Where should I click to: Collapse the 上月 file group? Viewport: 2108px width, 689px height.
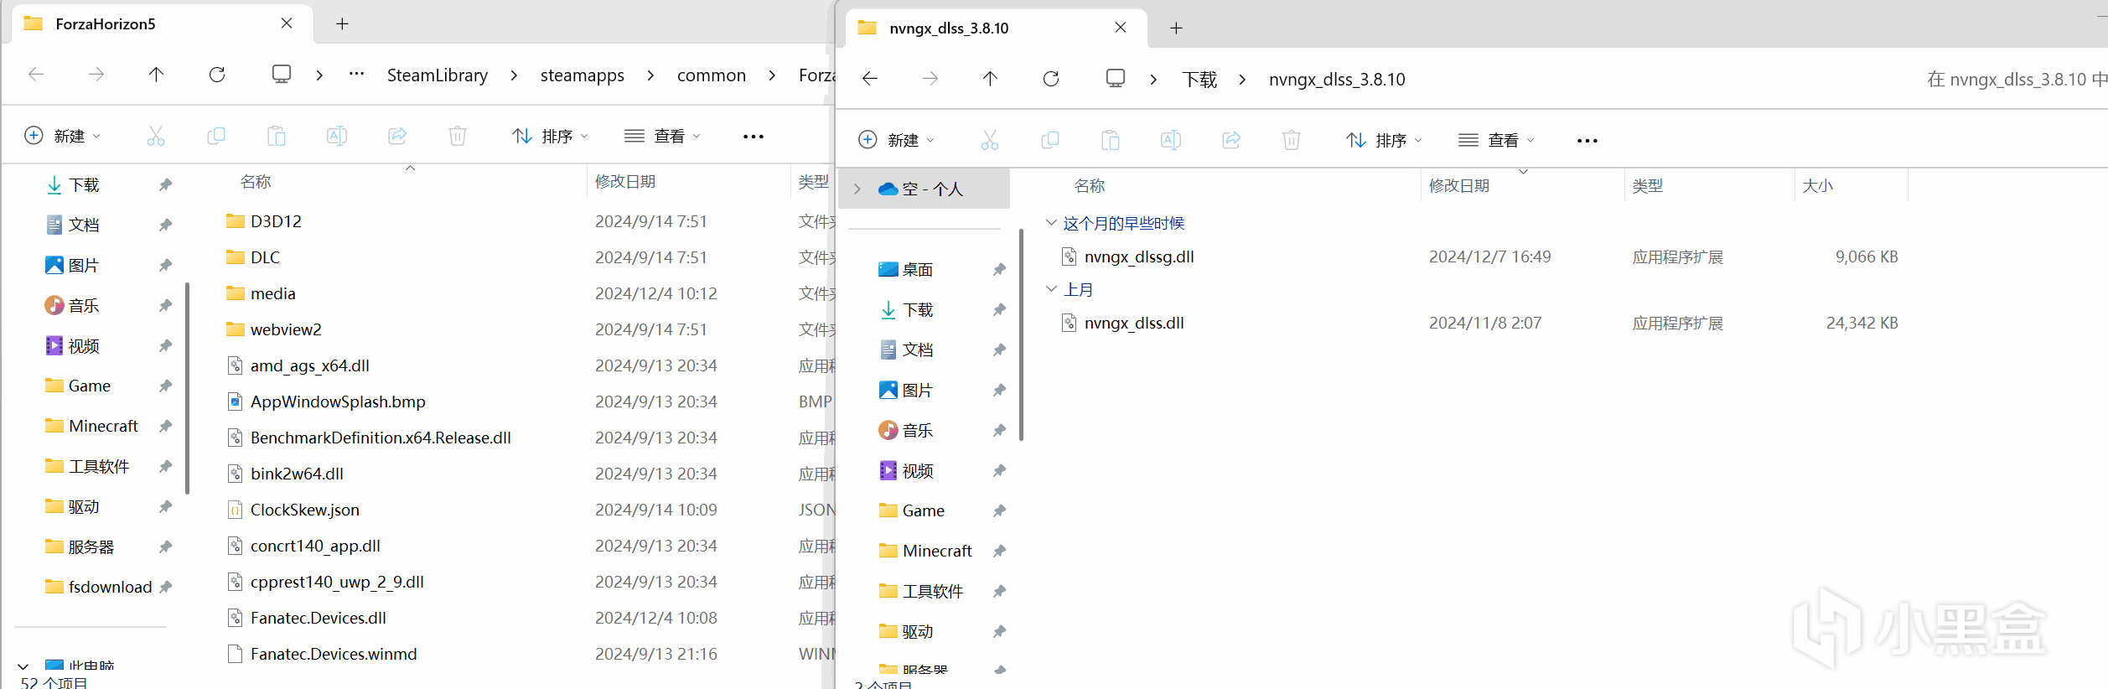pyautogui.click(x=1051, y=289)
